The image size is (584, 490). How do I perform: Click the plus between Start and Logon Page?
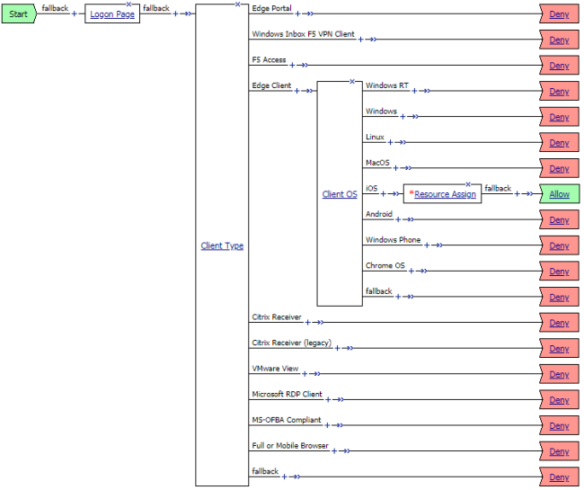click(75, 14)
